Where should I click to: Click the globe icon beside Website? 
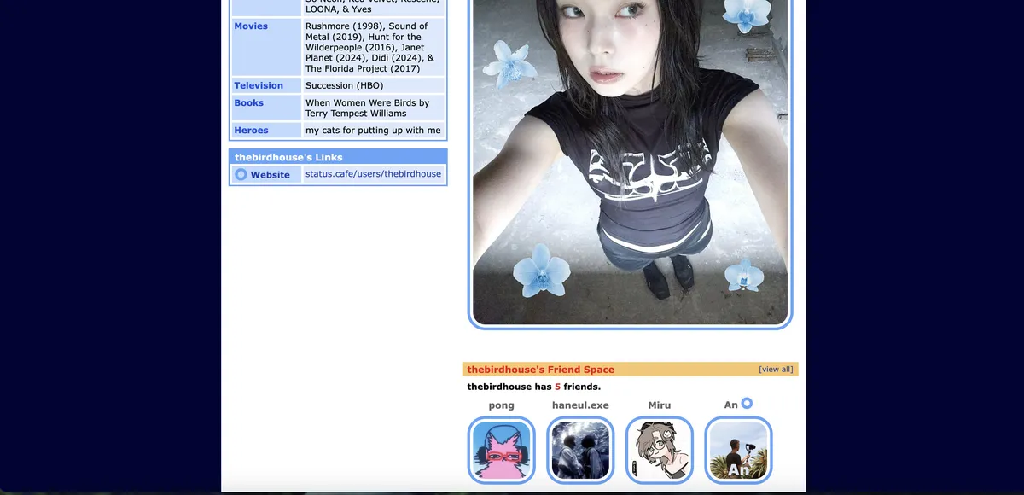click(241, 174)
